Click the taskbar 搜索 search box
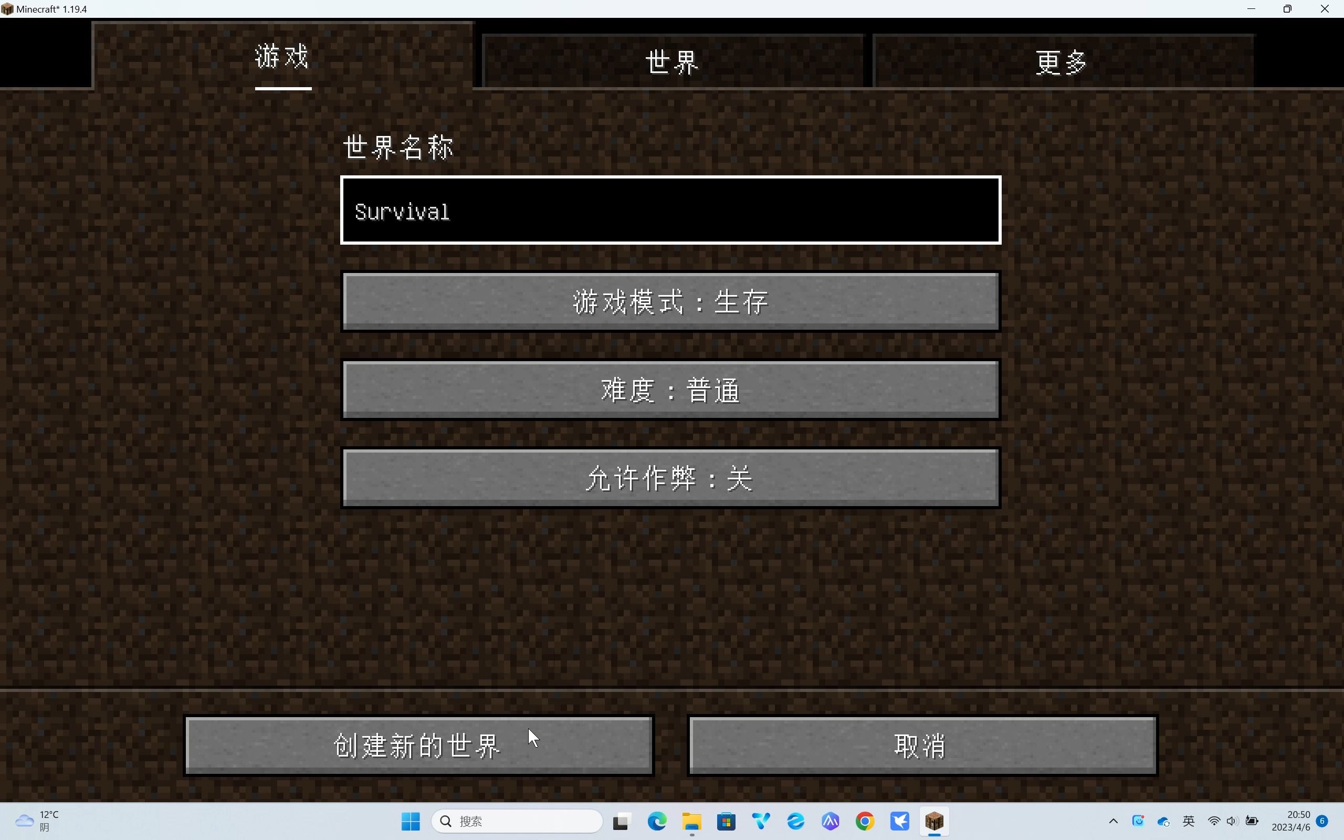The image size is (1344, 840). coord(517,821)
